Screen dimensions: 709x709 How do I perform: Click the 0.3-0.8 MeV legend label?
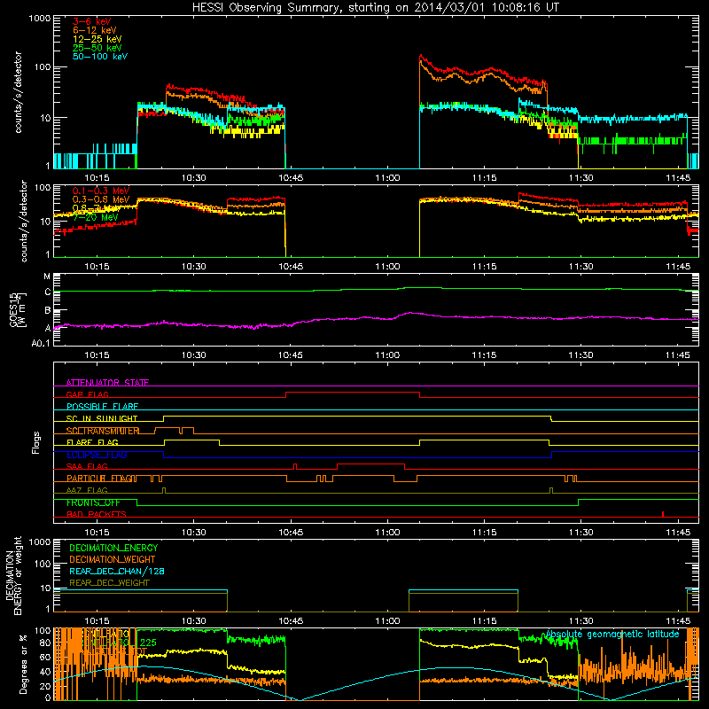coord(101,199)
